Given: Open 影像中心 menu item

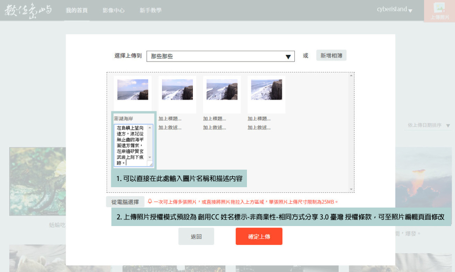Looking at the screenshot, I should click(x=114, y=10).
